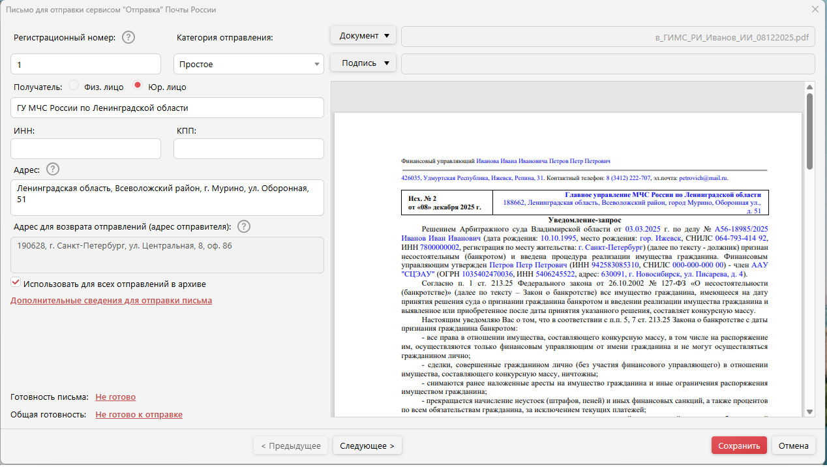Go to Следующее letter
The height and width of the screenshot is (467, 827).
coord(368,446)
